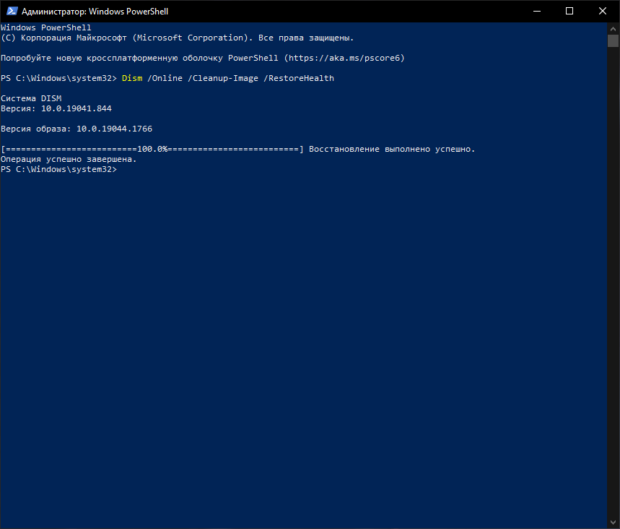Image resolution: width=620 pixels, height=529 pixels.
Task: Click the scrollbar up arrow
Action: pos(613,29)
